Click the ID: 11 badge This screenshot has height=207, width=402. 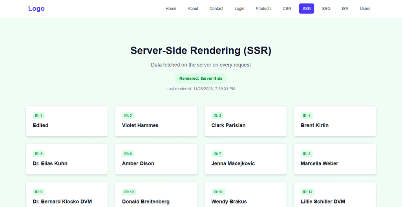(218, 192)
